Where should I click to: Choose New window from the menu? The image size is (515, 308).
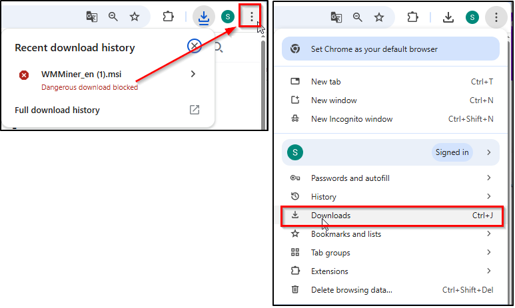(390, 100)
